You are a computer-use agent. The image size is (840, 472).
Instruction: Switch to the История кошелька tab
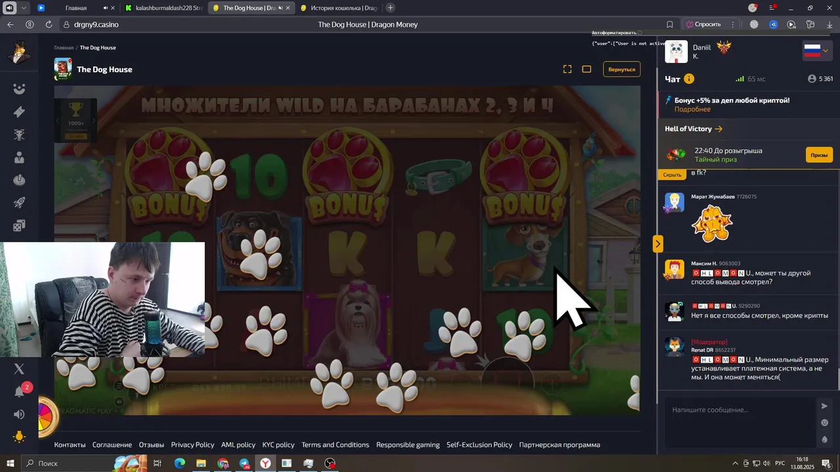click(339, 8)
